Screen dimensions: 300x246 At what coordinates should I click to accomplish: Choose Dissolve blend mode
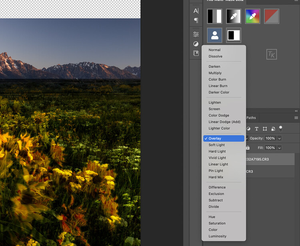216,56
